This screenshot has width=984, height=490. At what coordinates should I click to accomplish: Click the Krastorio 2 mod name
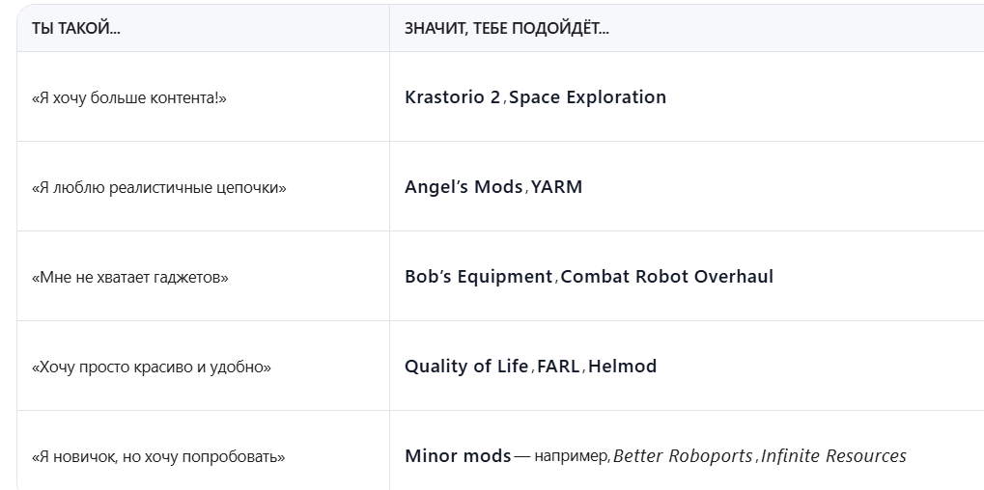tap(453, 97)
